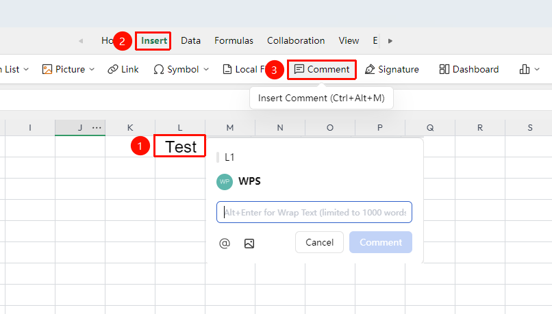
Task: Select column S header
Action: point(529,128)
